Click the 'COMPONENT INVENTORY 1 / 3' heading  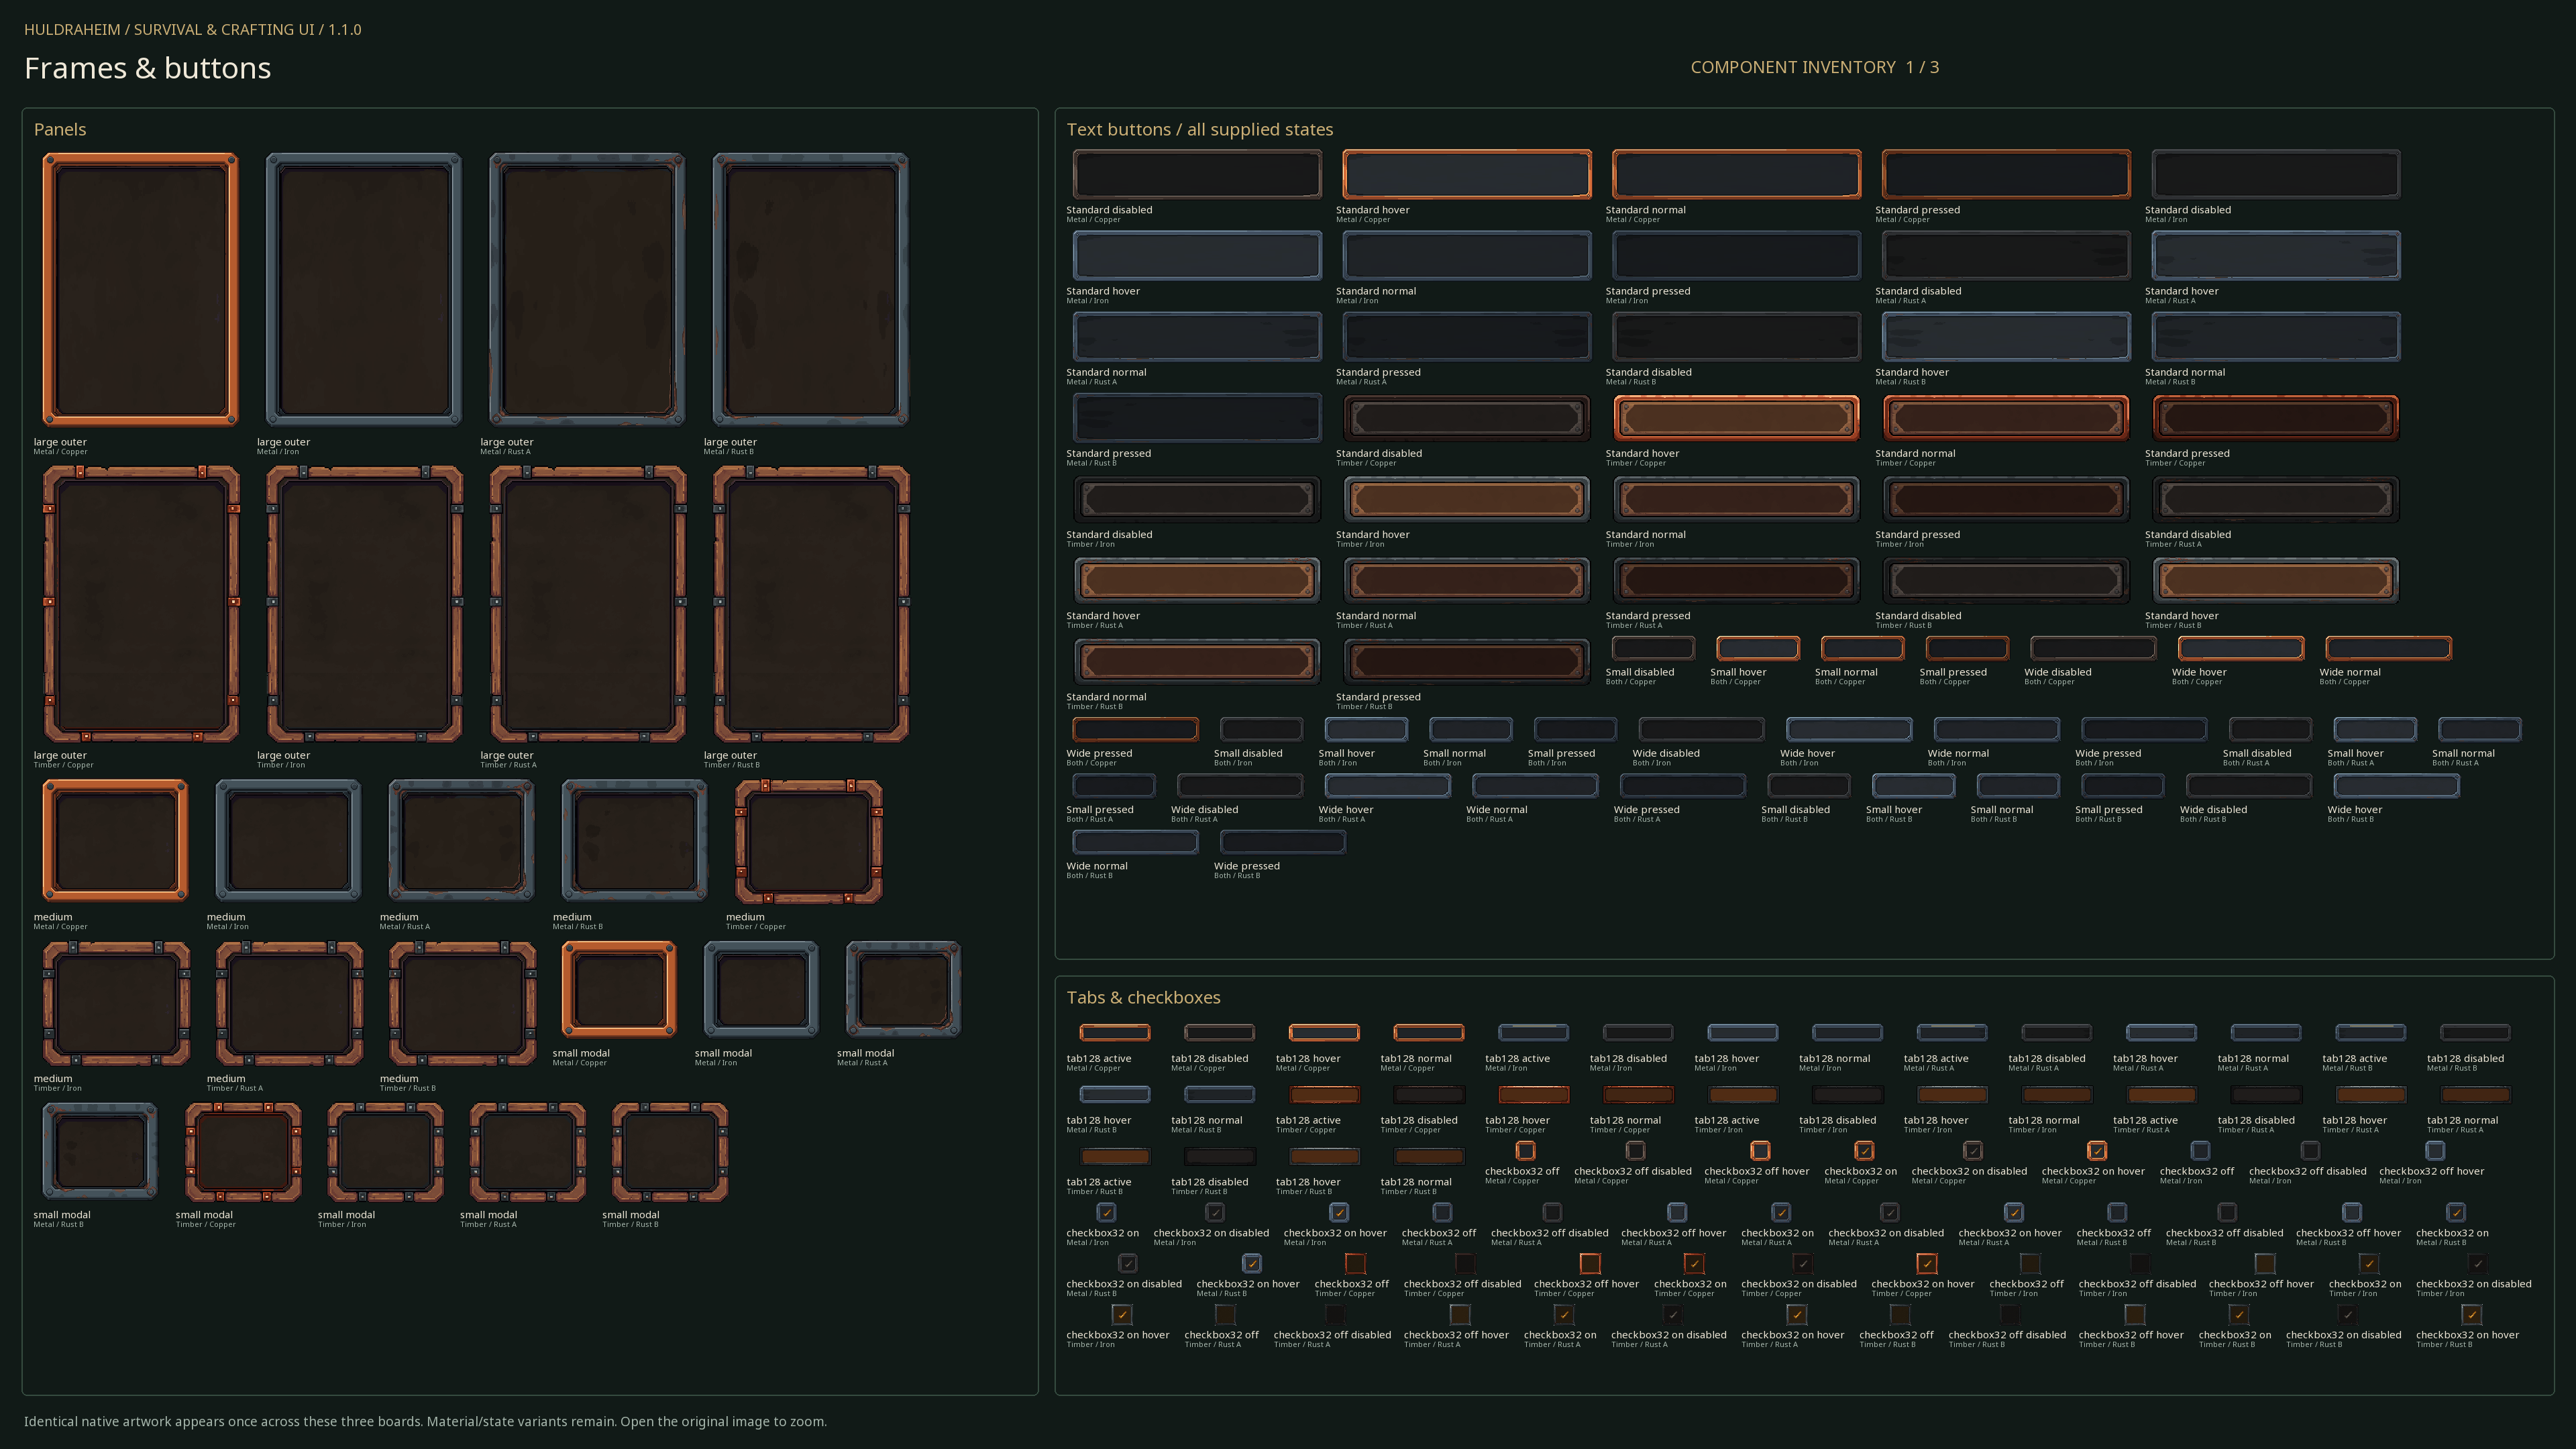coord(1814,67)
